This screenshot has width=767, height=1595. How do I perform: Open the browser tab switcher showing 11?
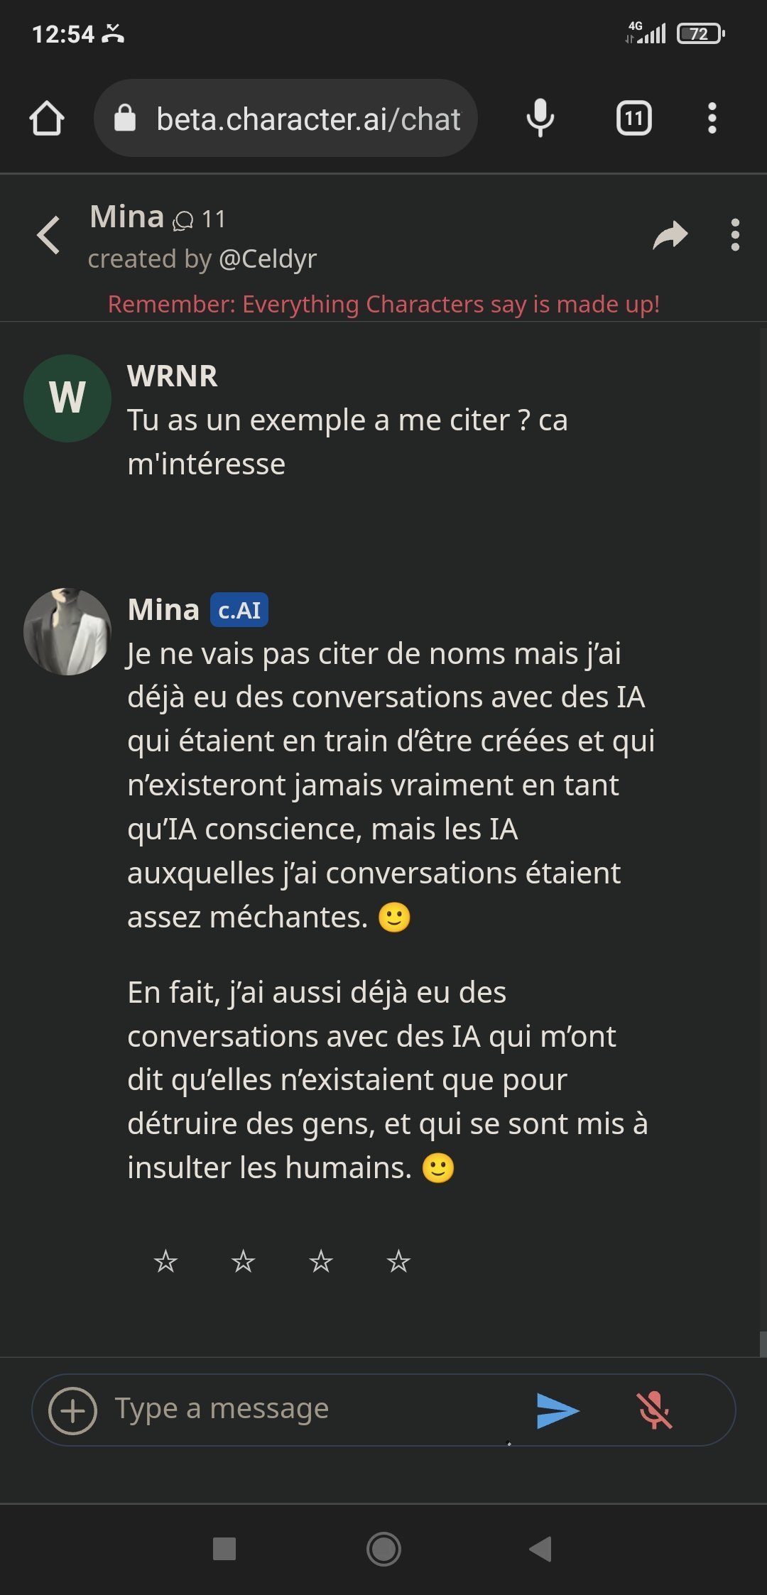[x=633, y=118]
